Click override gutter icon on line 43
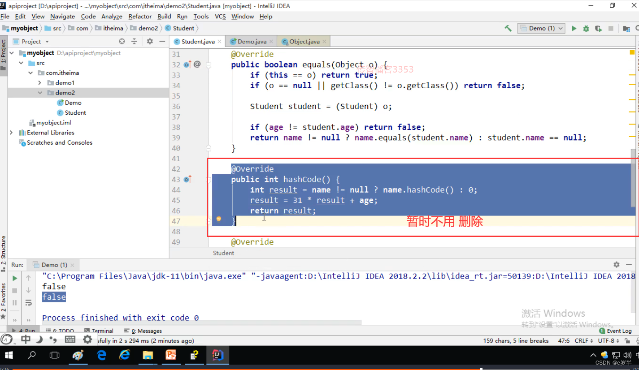This screenshot has height=370, width=639. (187, 179)
